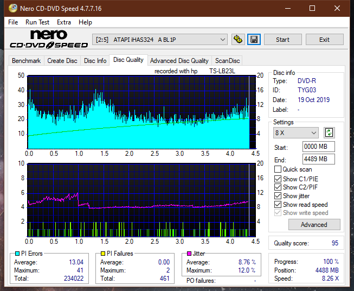The height and width of the screenshot is (291, 354).
Task: Click the green refresh speed icon
Action: click(x=329, y=132)
